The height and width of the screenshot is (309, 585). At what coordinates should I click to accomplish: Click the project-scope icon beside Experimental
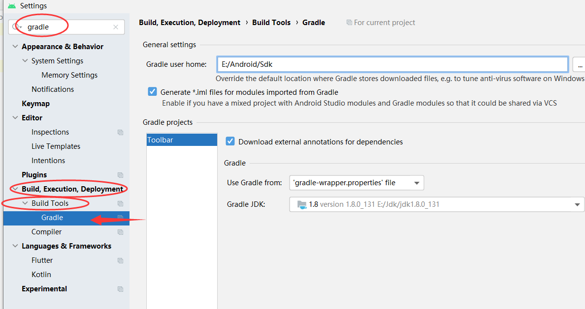click(120, 289)
